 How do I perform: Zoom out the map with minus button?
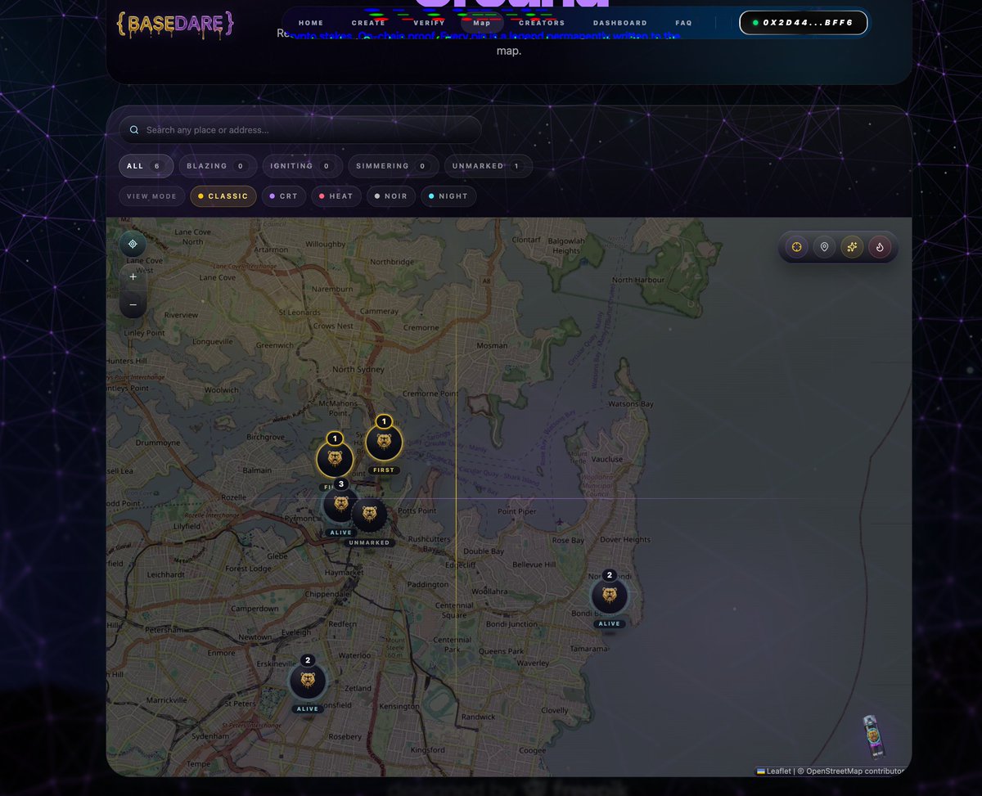tap(133, 304)
